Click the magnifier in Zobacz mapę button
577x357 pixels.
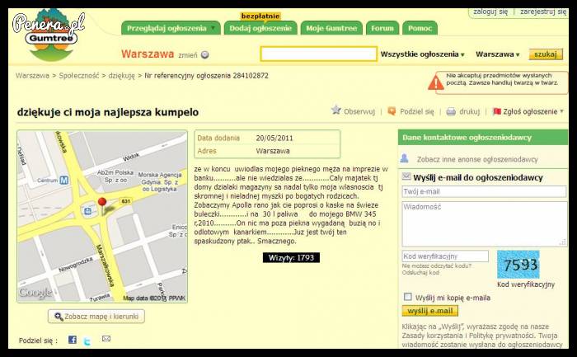59,316
